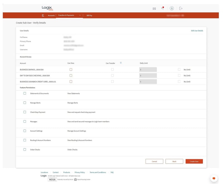Image resolution: width=223 pixels, height=184 pixels.
Task: Enable Can View for Business Savings
Action: pos(71,70)
